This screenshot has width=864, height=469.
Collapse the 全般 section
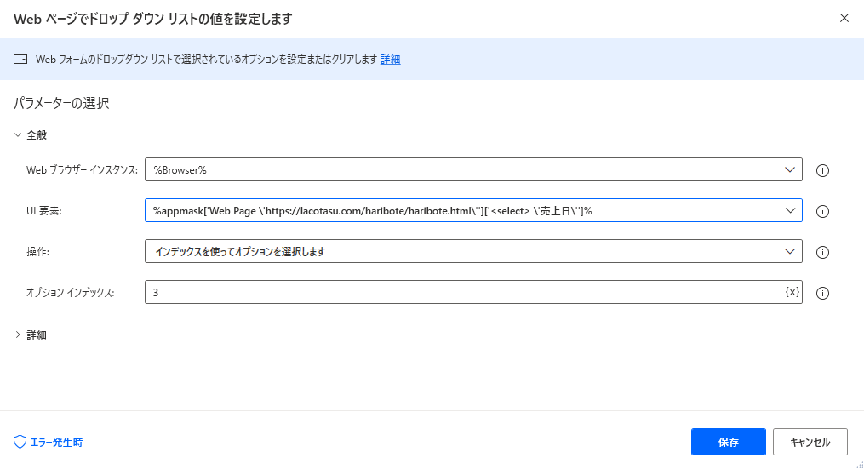(19, 134)
